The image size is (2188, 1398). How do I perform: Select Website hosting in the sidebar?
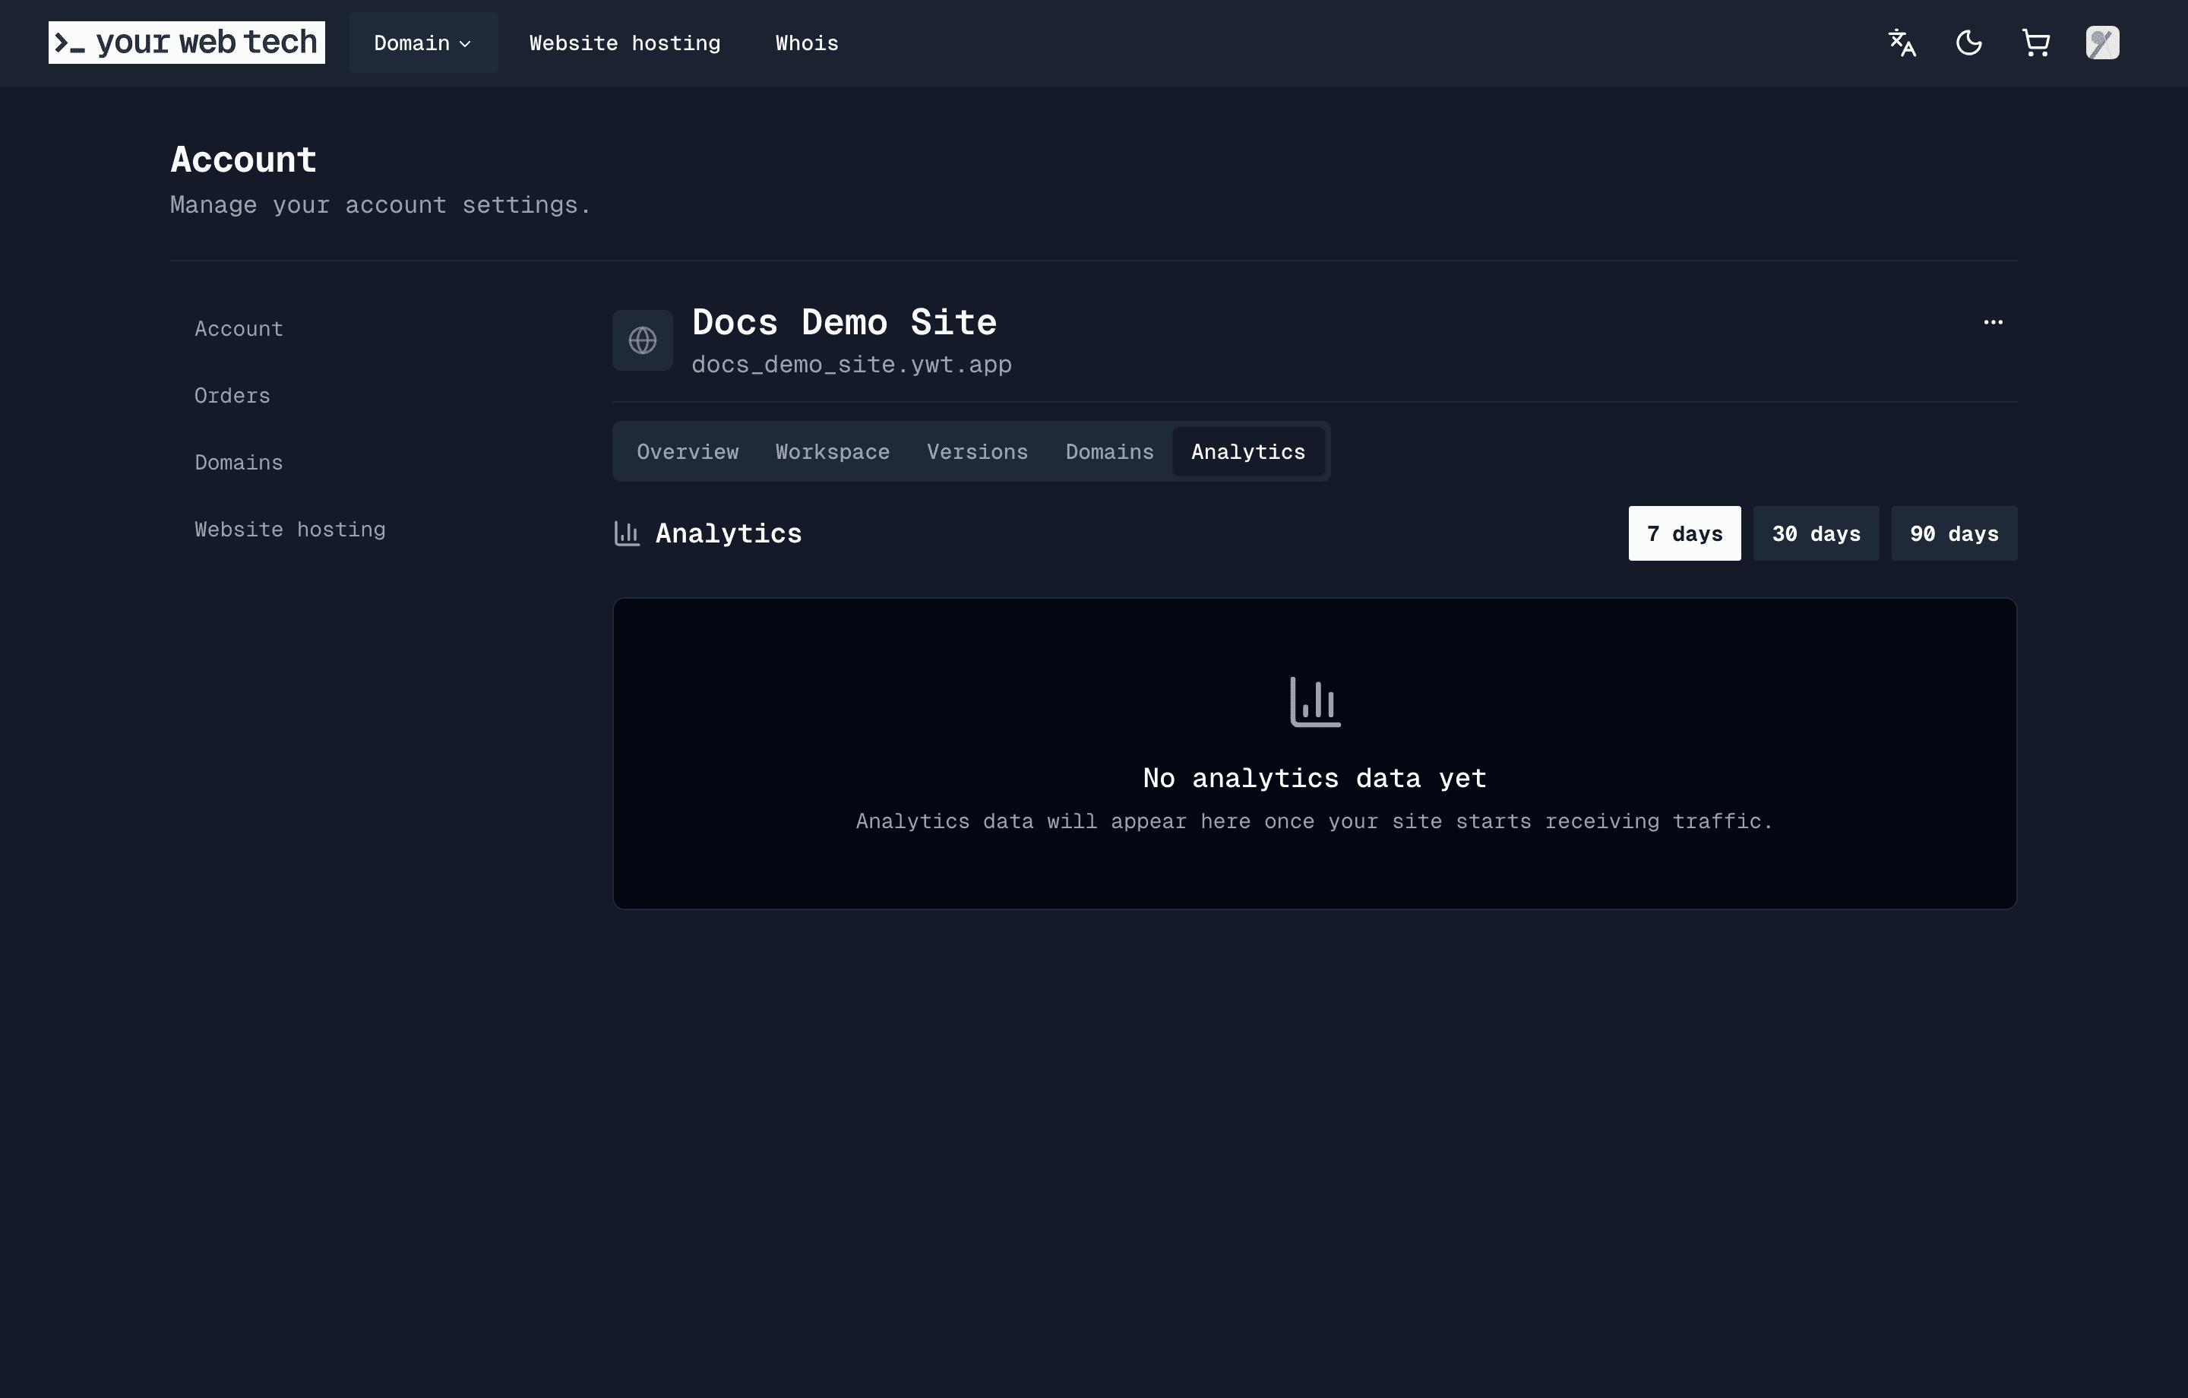pyautogui.click(x=290, y=530)
